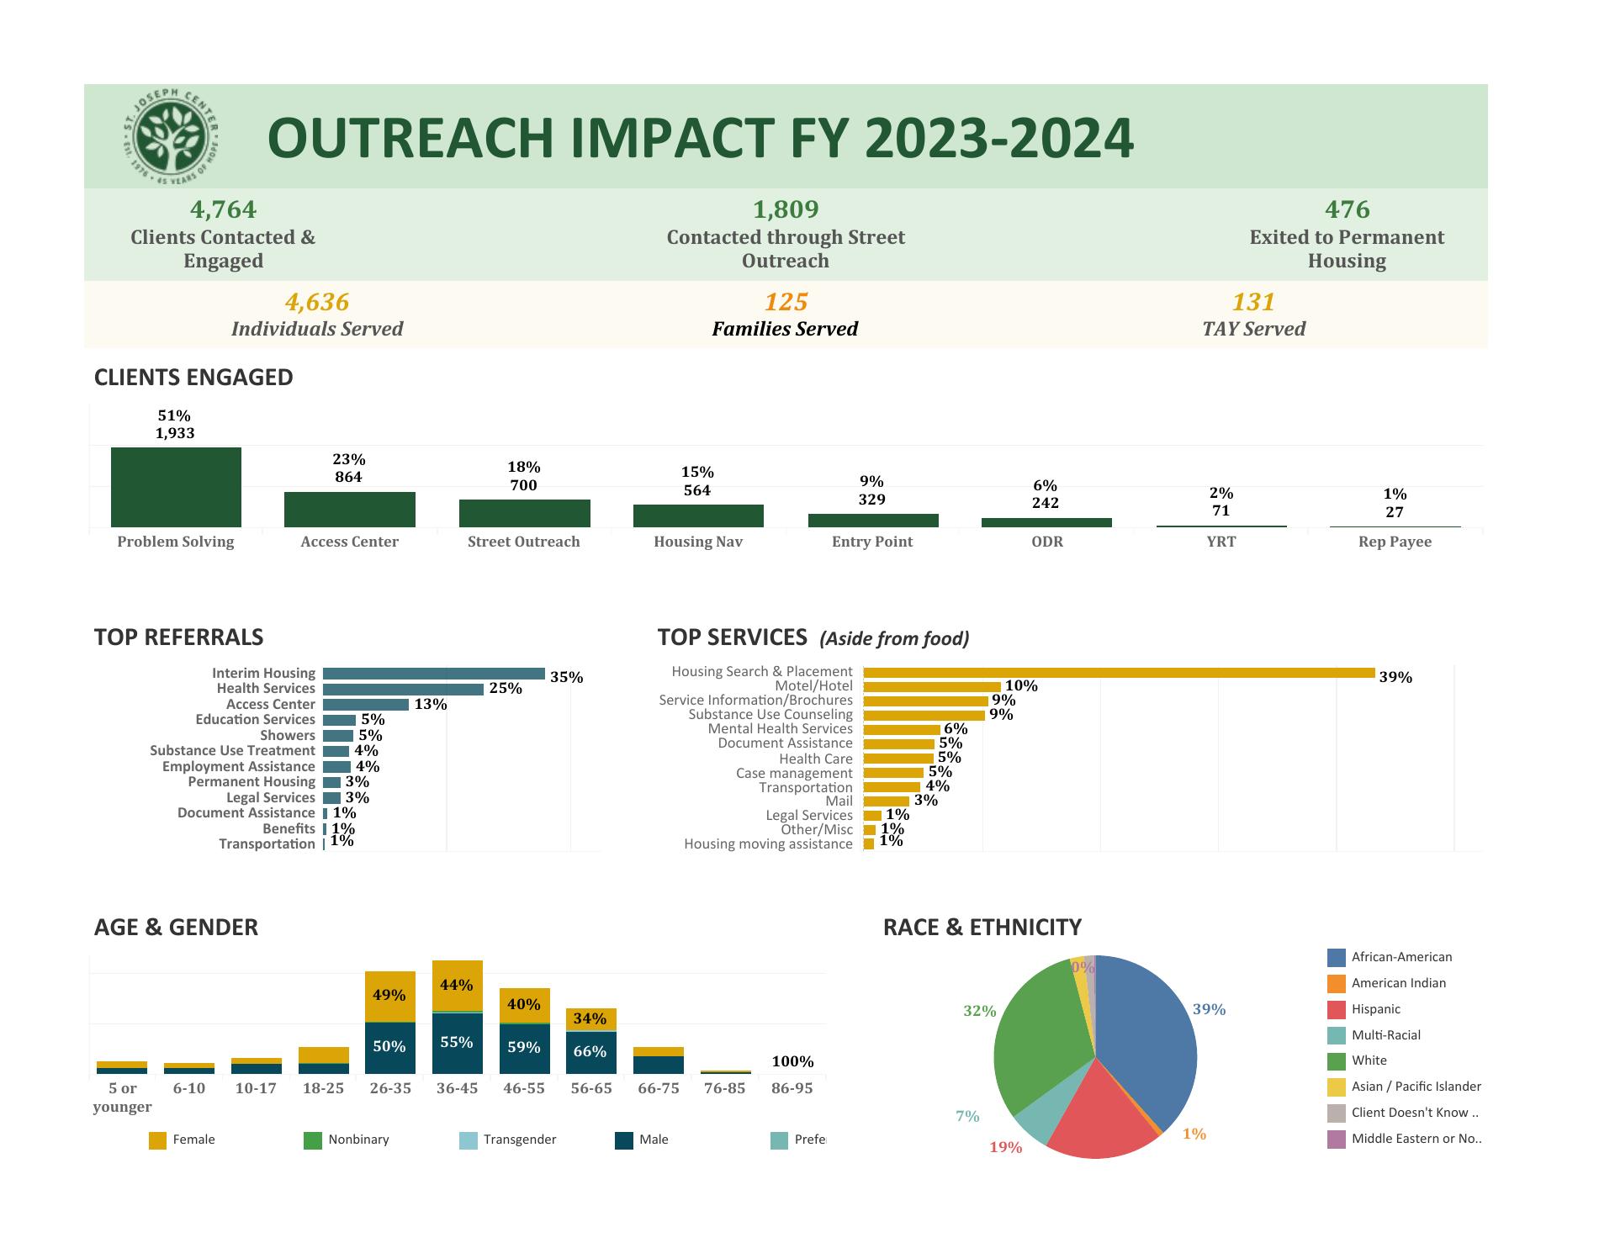Click the 476 Exited to Permanent Housing figure

(1346, 209)
